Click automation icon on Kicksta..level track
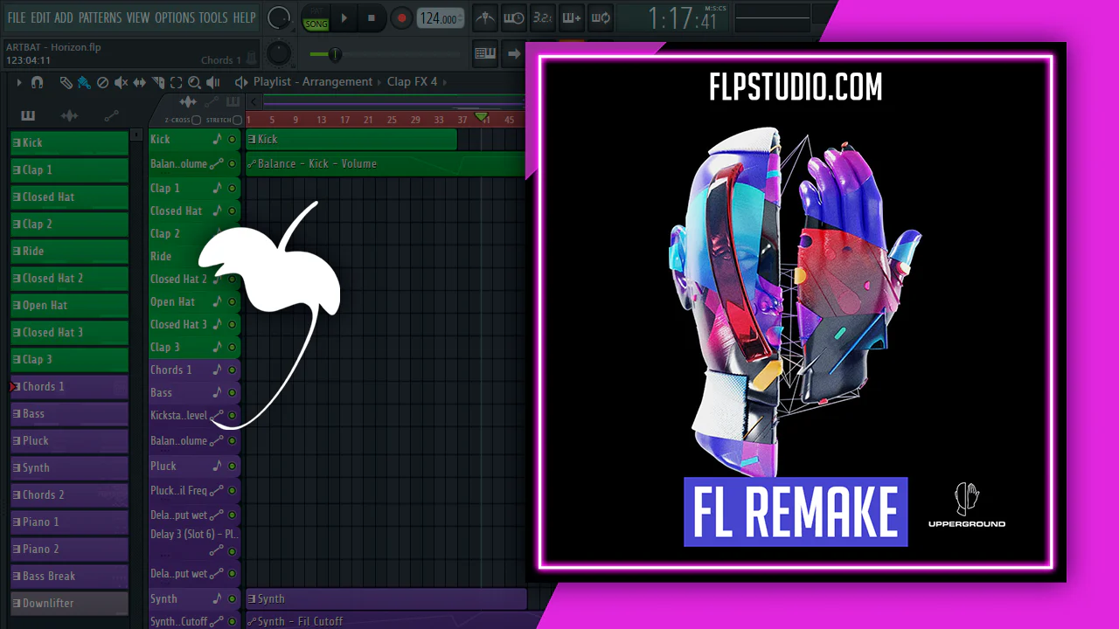 click(217, 416)
